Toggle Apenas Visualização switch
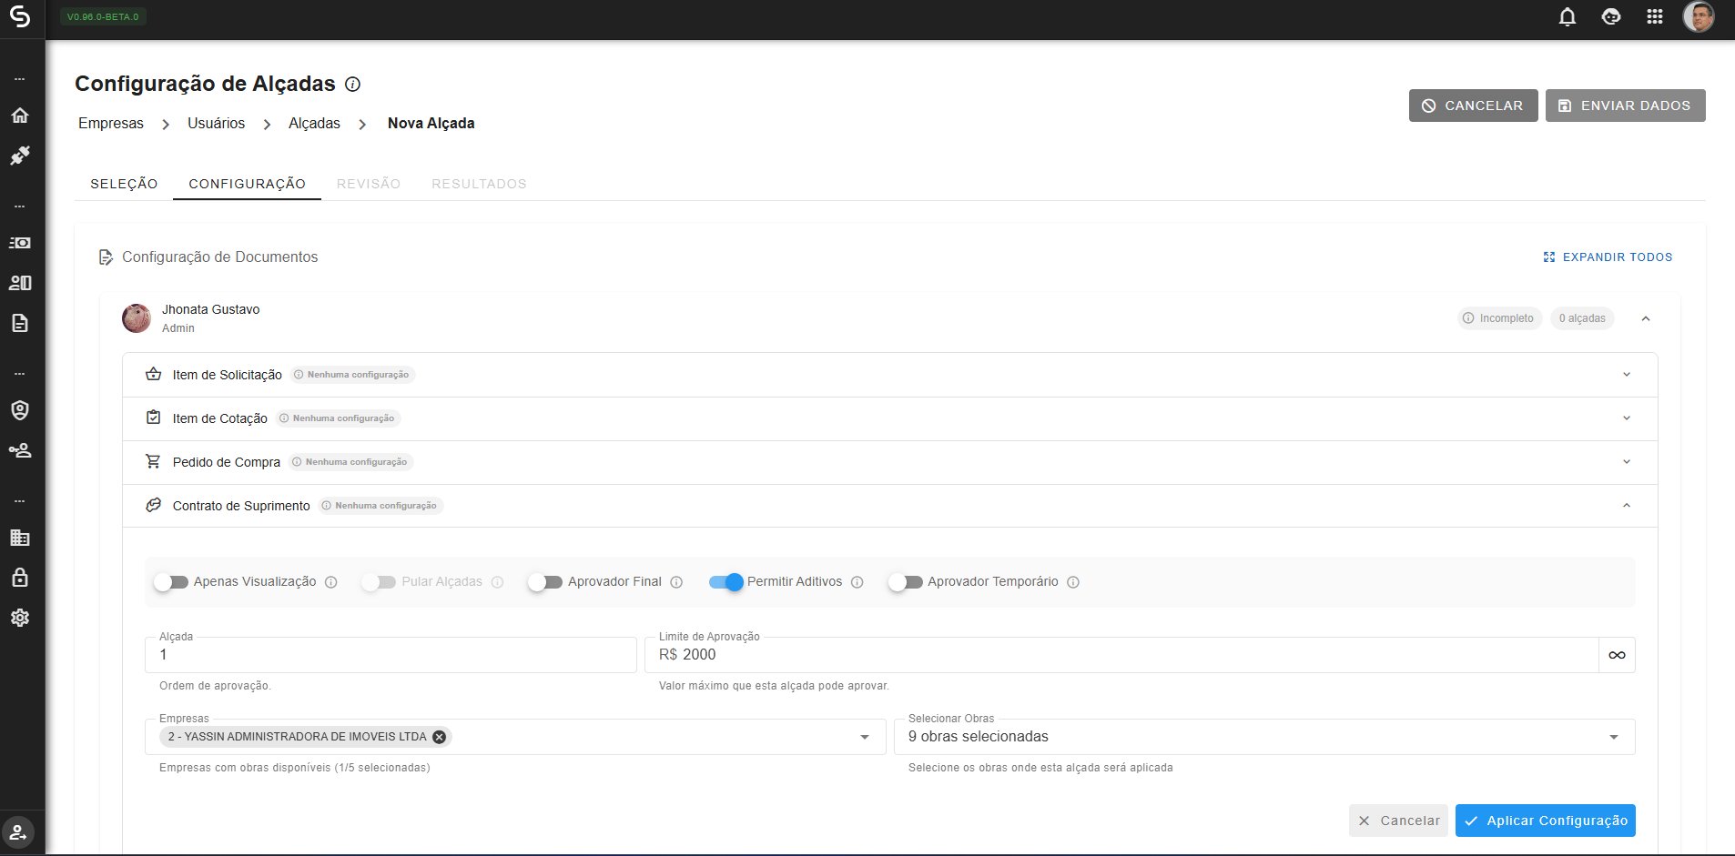1735x856 pixels. pos(170,582)
